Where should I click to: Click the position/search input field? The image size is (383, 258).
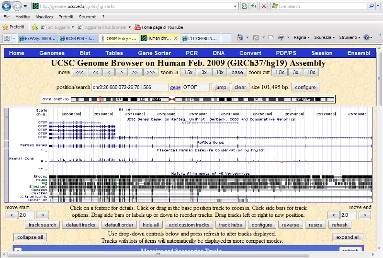point(130,87)
